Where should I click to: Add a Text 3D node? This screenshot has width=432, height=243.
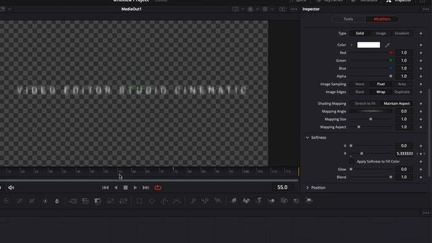[x=259, y=201]
